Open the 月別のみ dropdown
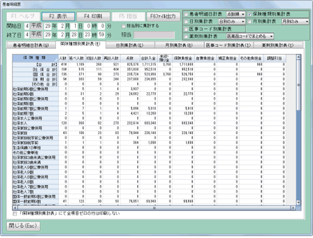The image size is (313, 238). (x=295, y=21)
